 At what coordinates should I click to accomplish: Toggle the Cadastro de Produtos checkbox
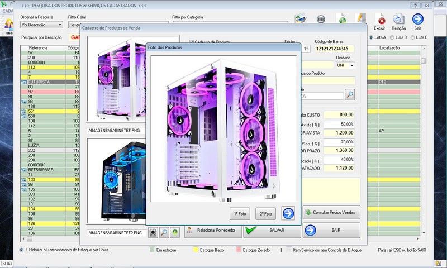click(x=192, y=42)
